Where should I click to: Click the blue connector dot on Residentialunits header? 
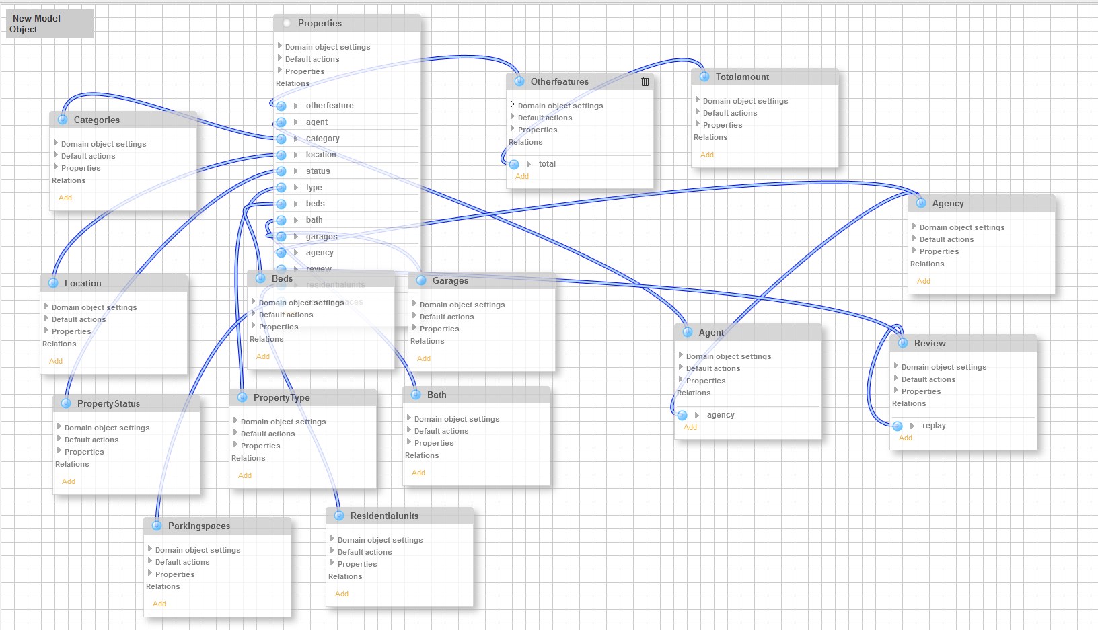(339, 516)
